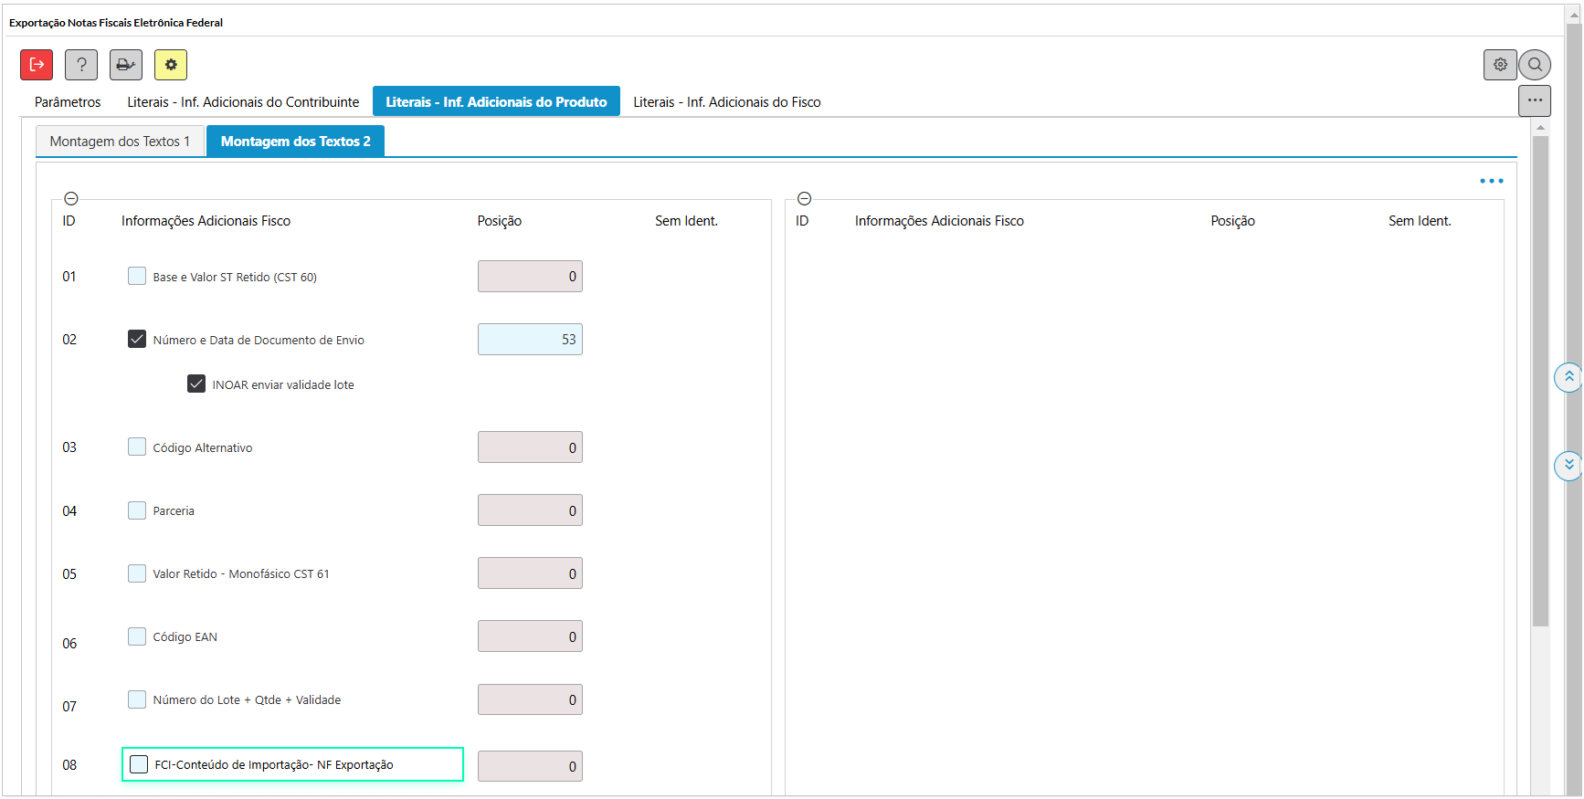Check the Código EAN checkbox
Image resolution: width=1584 pixels, height=799 pixels.
[x=137, y=636]
